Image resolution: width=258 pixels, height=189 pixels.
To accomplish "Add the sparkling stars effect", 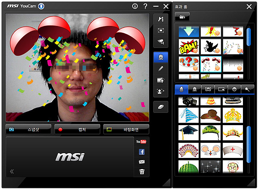I will [x=210, y=167].
